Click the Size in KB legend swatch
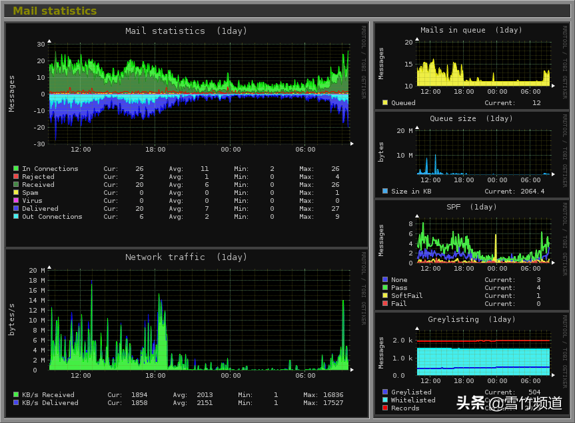The image size is (575, 423). pyautogui.click(x=384, y=192)
